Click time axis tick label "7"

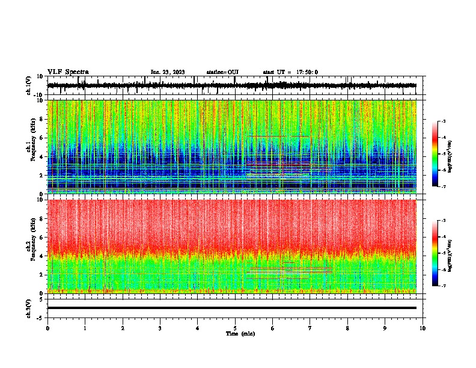coord(310,328)
